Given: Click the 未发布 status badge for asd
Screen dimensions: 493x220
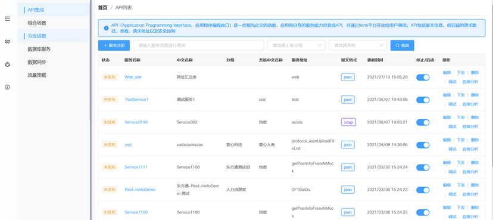Looking at the screenshot, I should point(110,145).
